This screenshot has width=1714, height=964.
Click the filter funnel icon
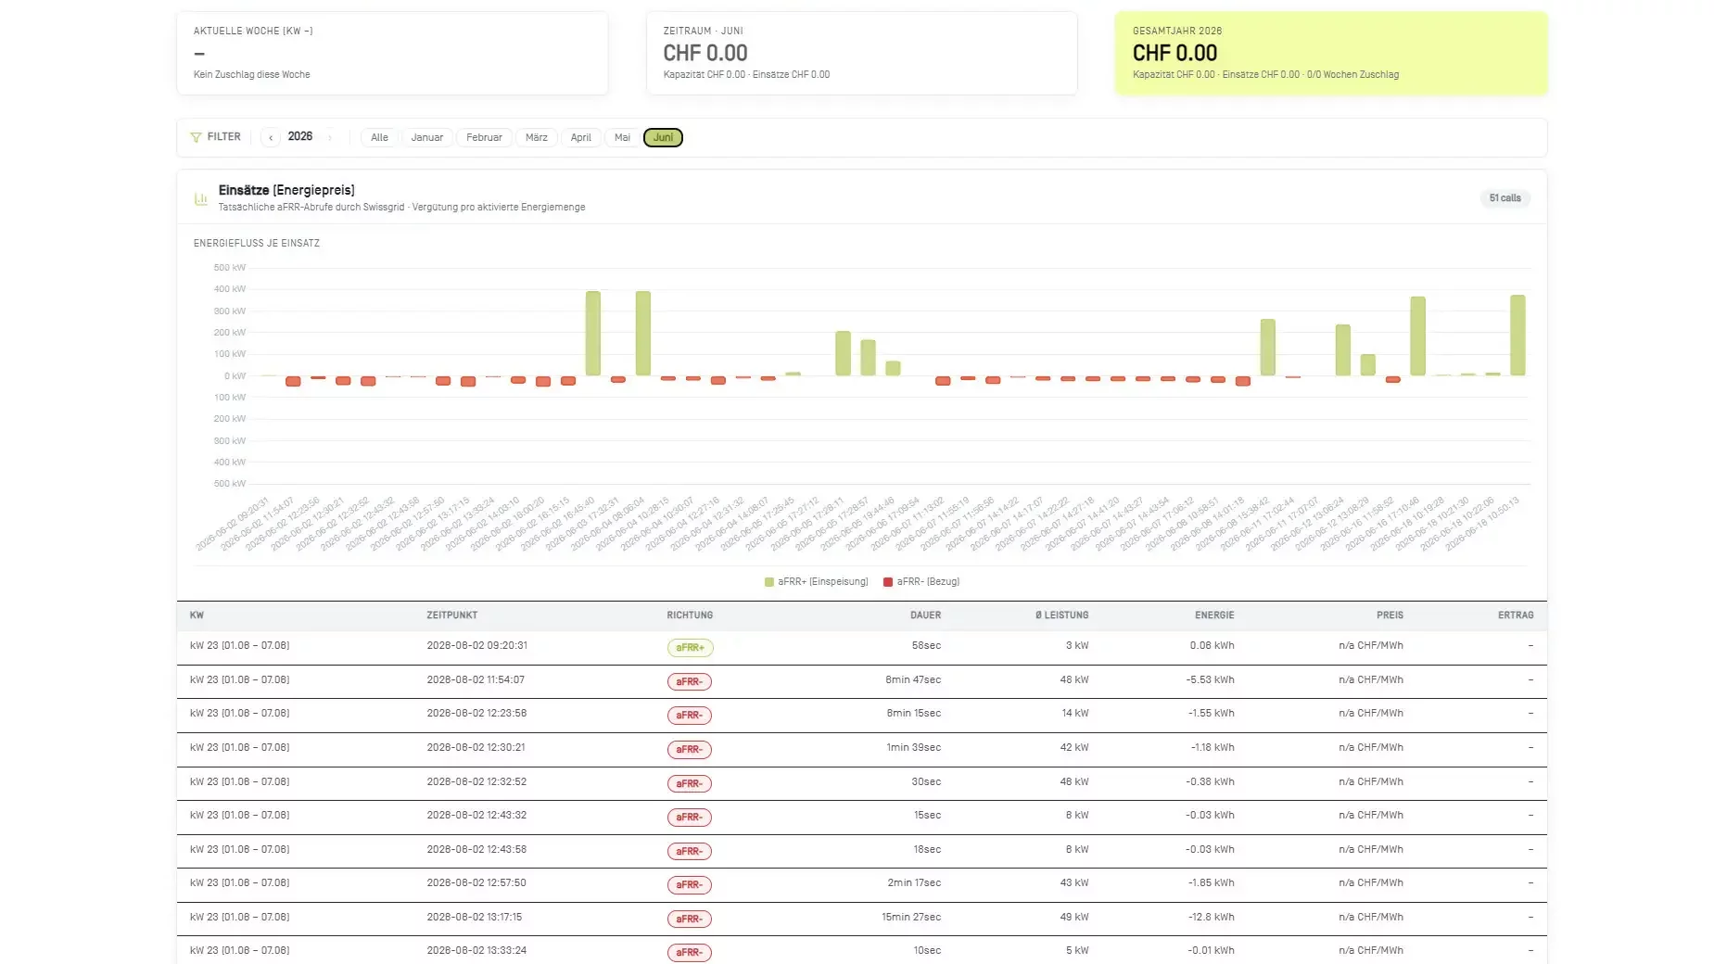(x=196, y=137)
